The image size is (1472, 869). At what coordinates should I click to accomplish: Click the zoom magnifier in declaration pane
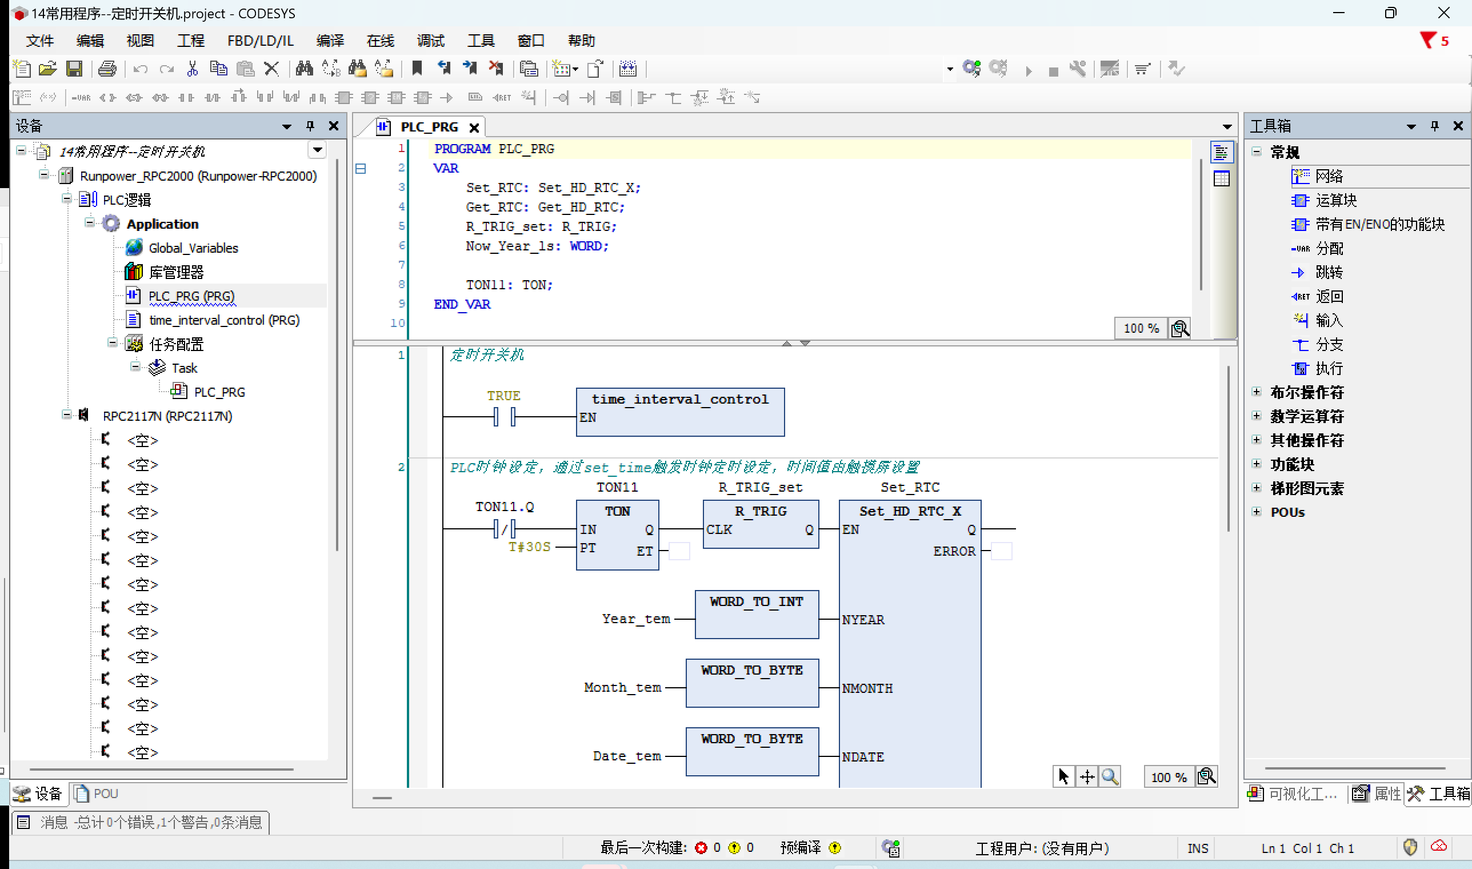tap(1180, 329)
